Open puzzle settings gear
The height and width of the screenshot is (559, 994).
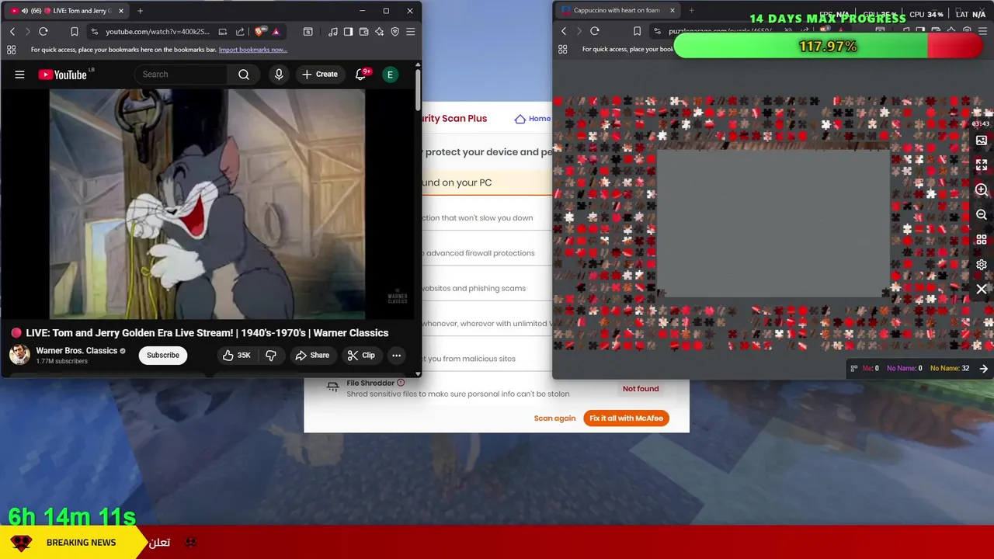[x=982, y=265]
